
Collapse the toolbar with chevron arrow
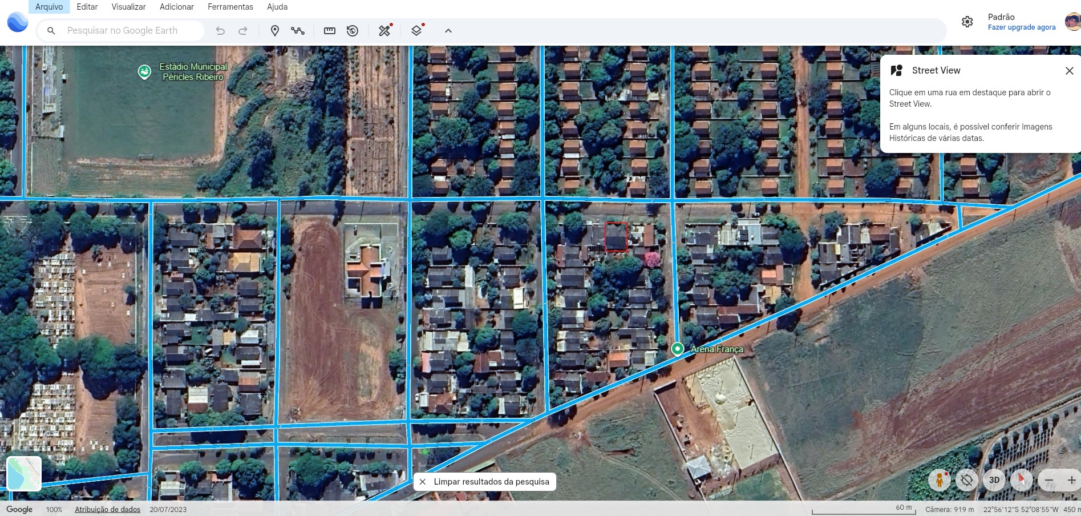coord(448,31)
